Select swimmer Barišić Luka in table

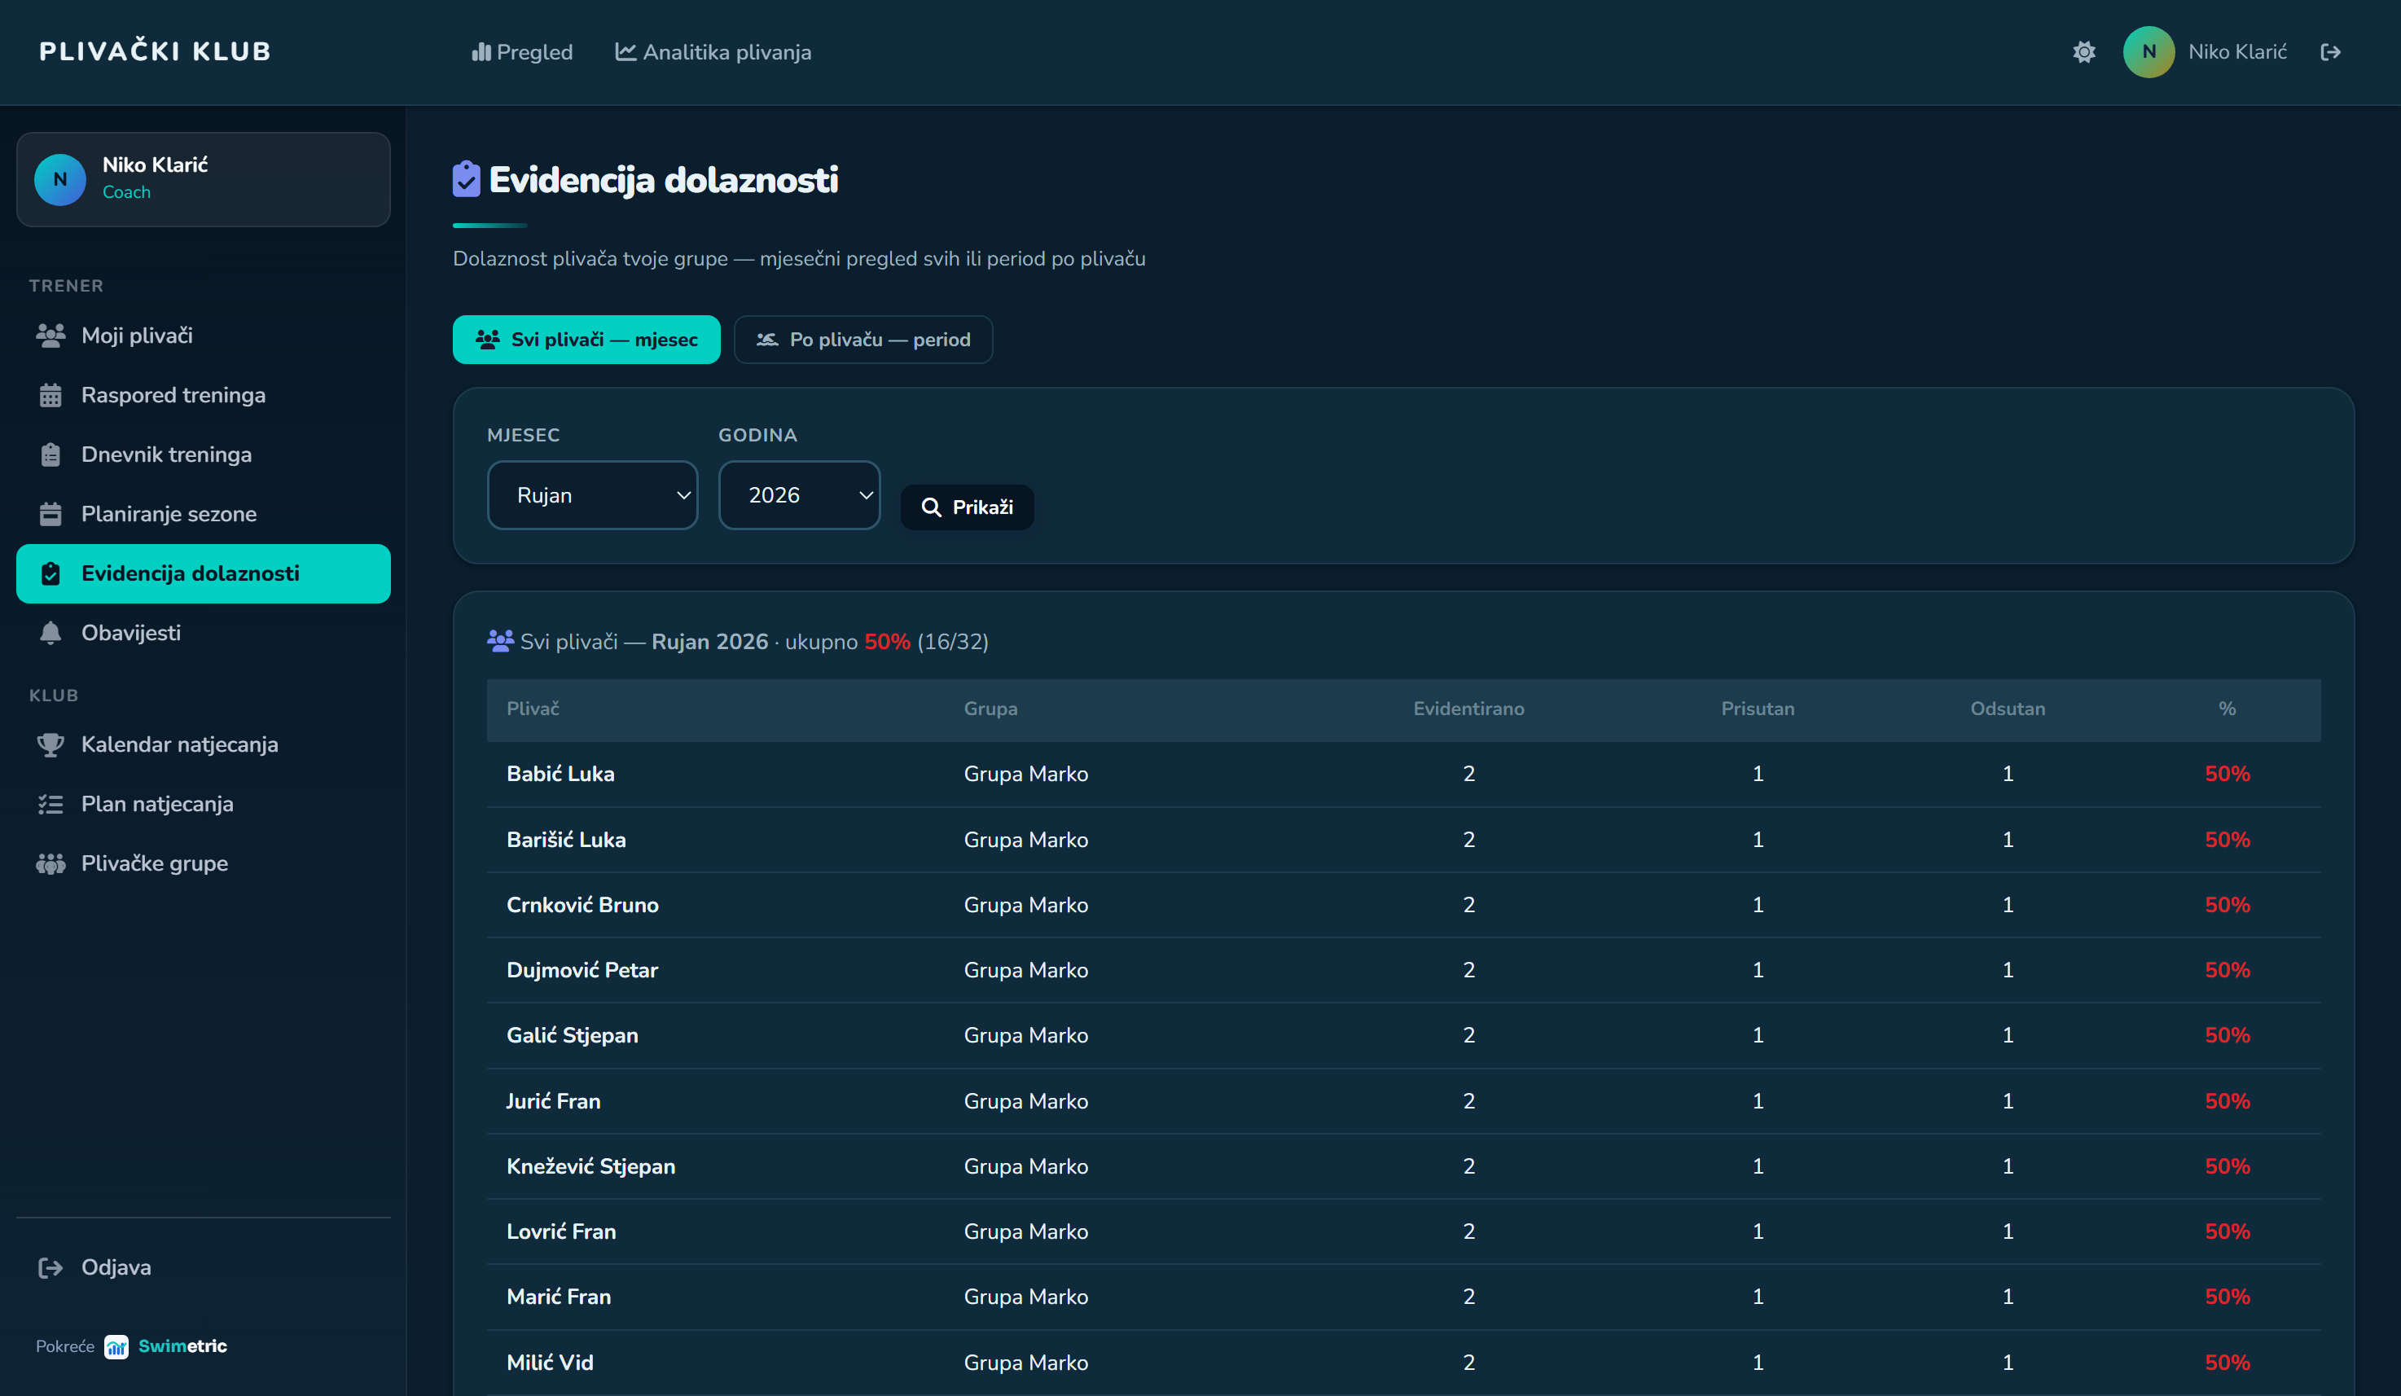pyautogui.click(x=566, y=840)
